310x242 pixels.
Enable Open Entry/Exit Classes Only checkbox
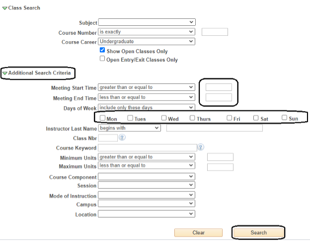pos(102,59)
